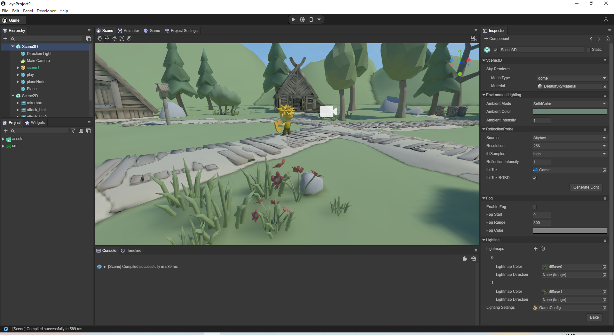Open the Mesh Type dropdown

(572, 78)
